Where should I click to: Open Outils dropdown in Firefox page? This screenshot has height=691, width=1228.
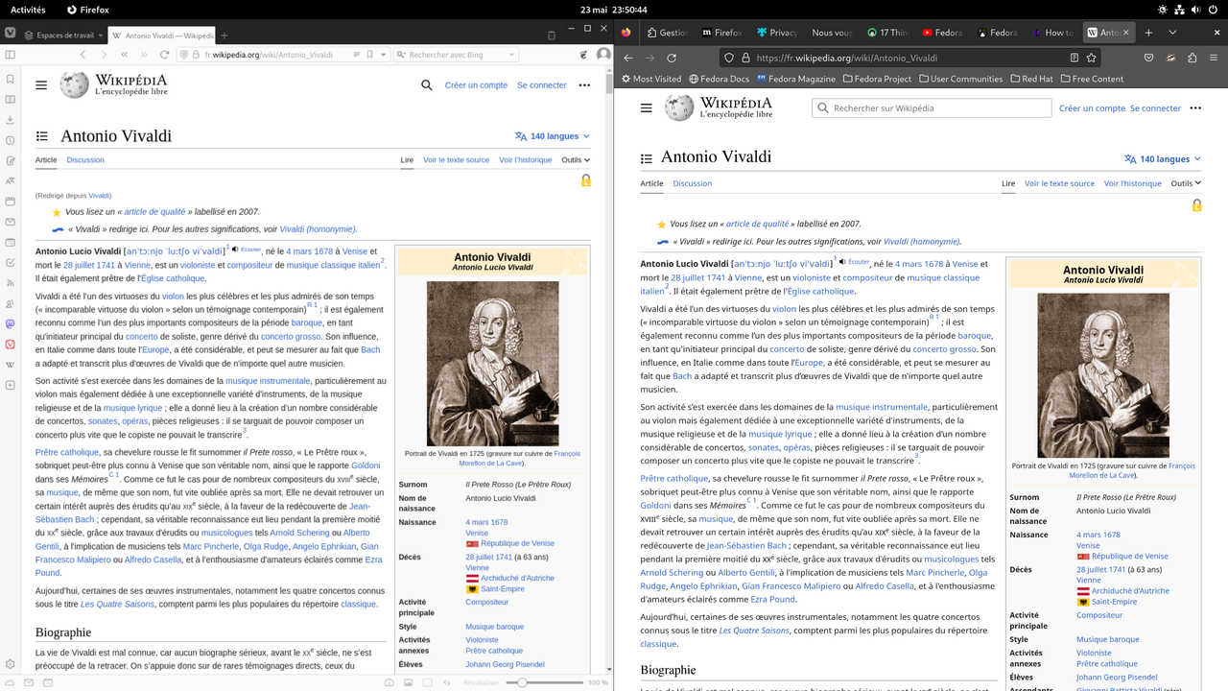tap(1186, 183)
